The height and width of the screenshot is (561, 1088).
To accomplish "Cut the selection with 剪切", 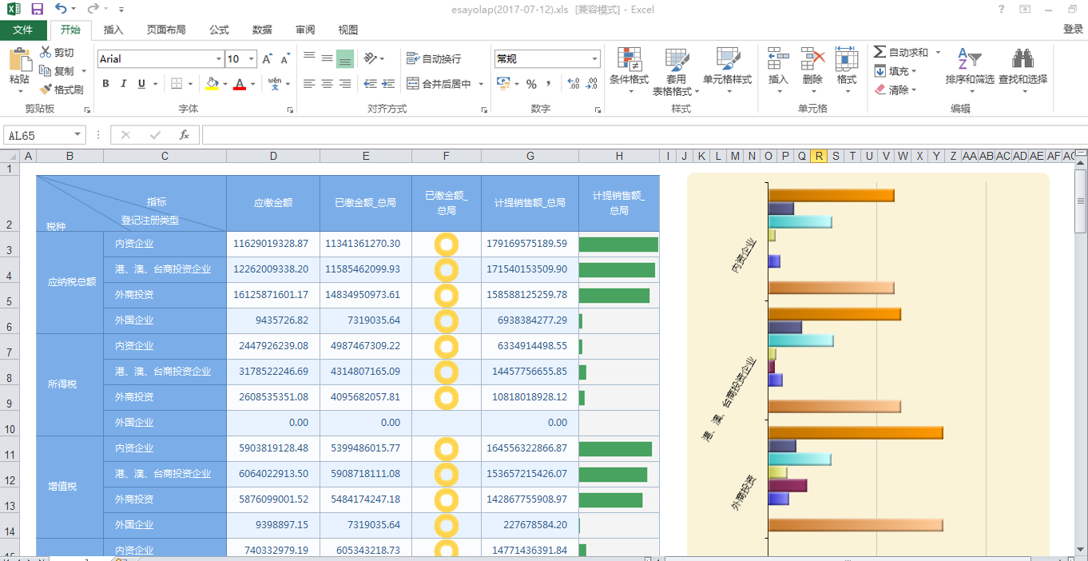I will tap(57, 53).
